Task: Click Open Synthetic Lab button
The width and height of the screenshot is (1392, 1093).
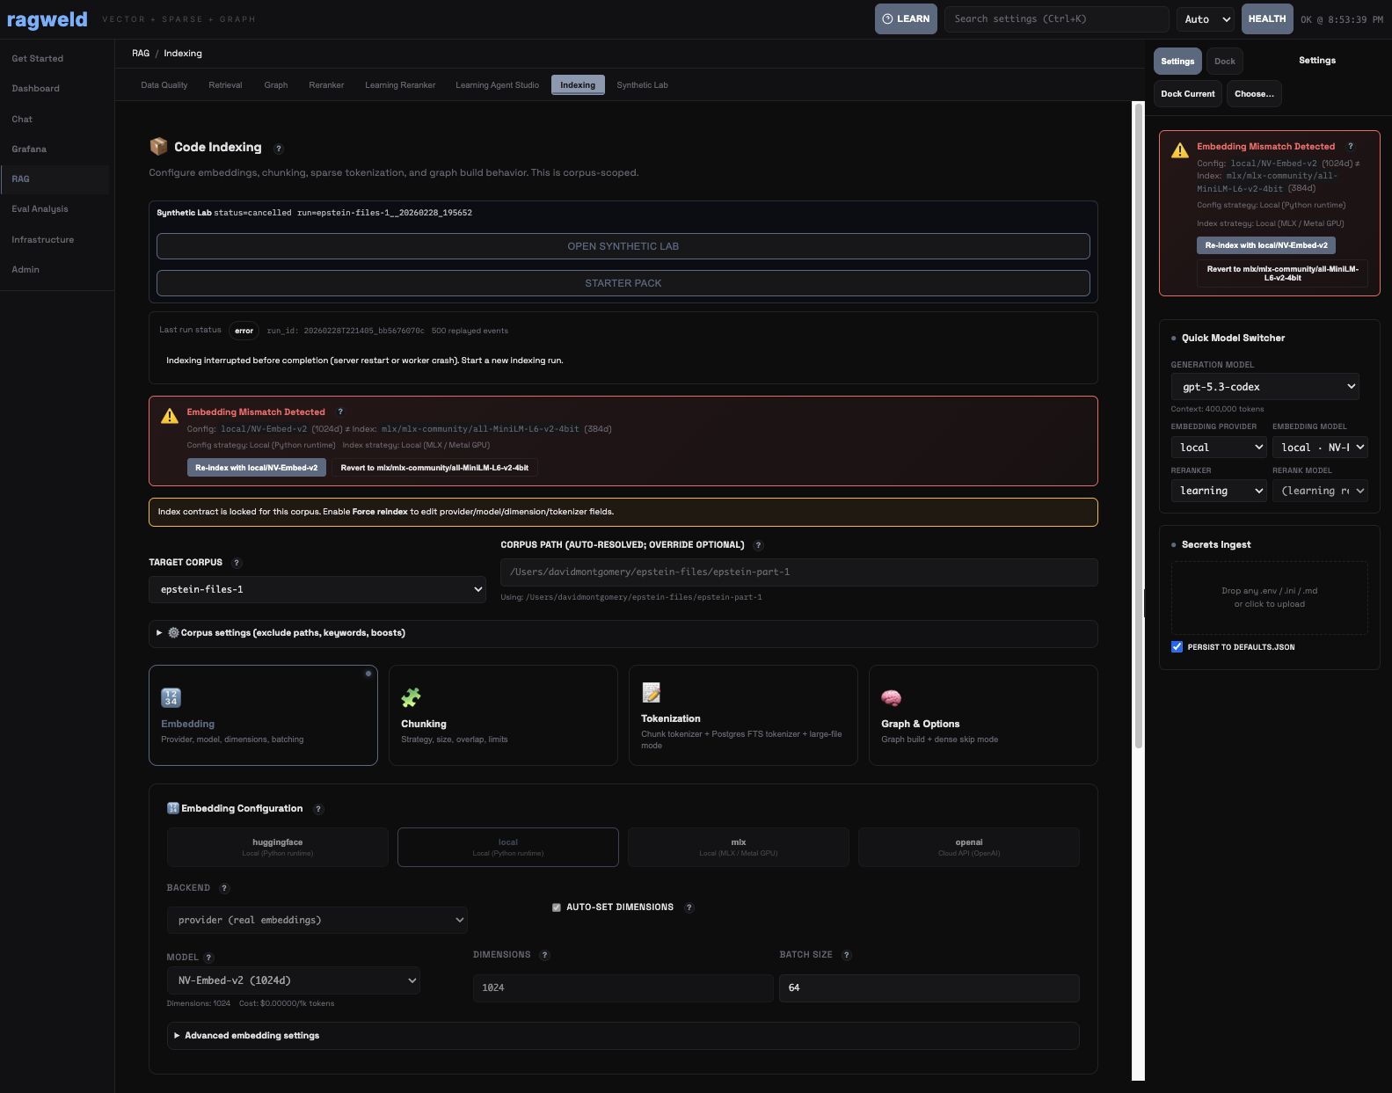Action: tap(623, 246)
